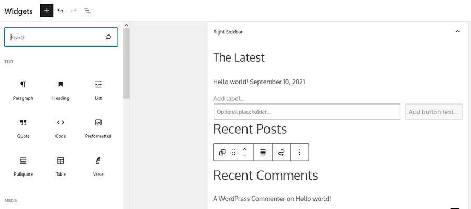Click the Optional placeholder search field
The width and height of the screenshot is (471, 209).
pos(307,112)
